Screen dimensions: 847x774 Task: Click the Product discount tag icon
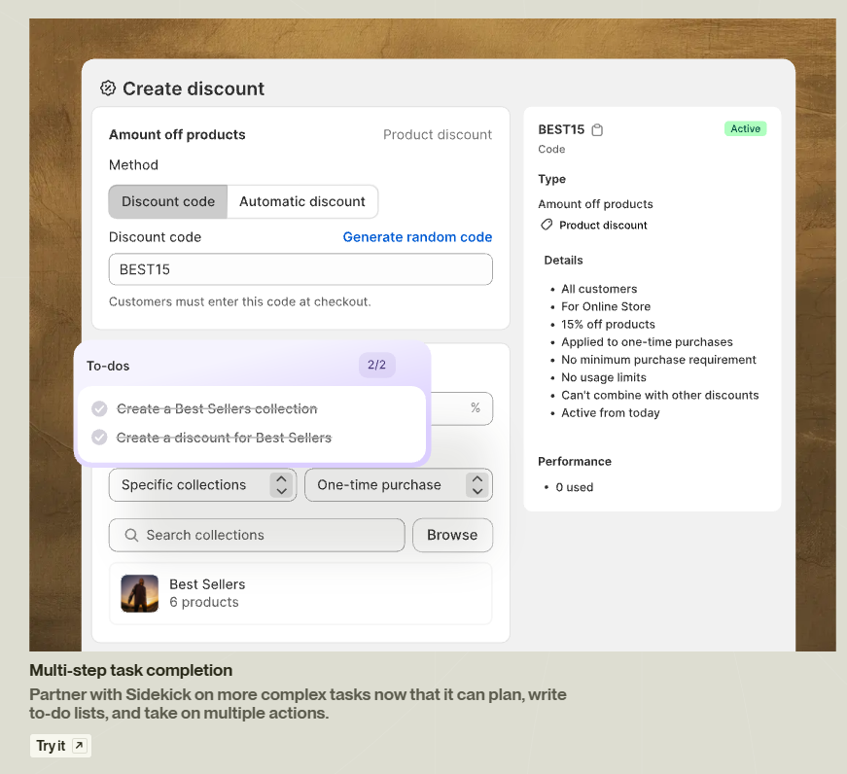click(x=546, y=225)
